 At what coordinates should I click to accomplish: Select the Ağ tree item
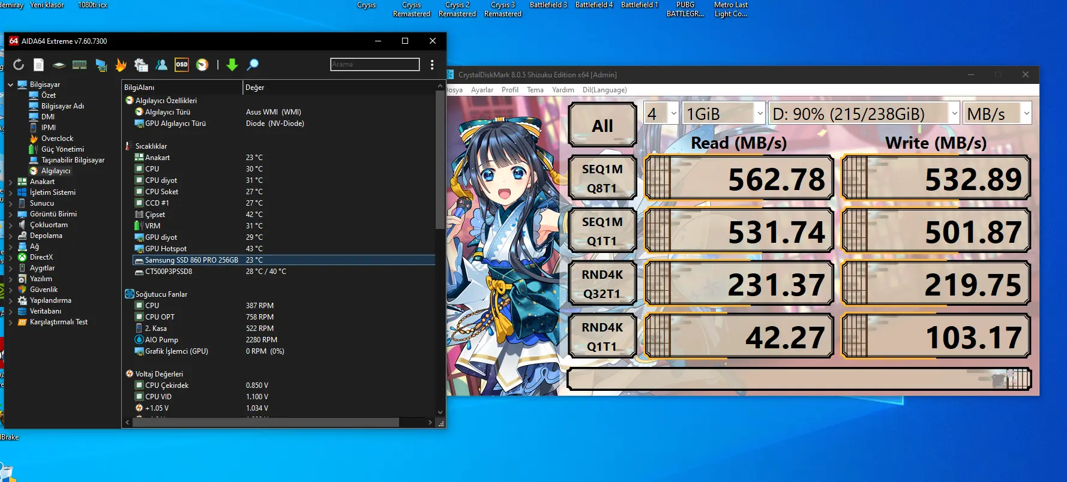(34, 246)
